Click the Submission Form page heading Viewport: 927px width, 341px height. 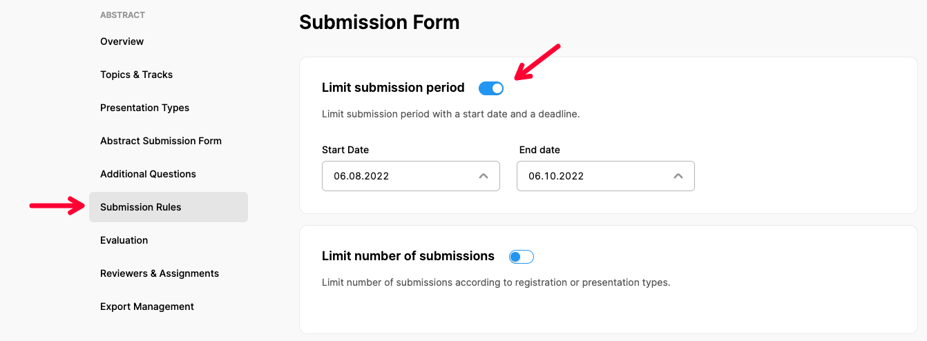[379, 22]
